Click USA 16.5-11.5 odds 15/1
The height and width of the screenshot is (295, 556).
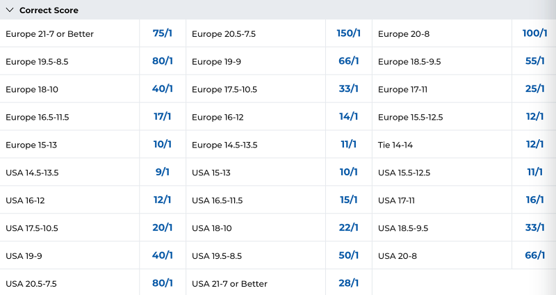[x=349, y=200]
